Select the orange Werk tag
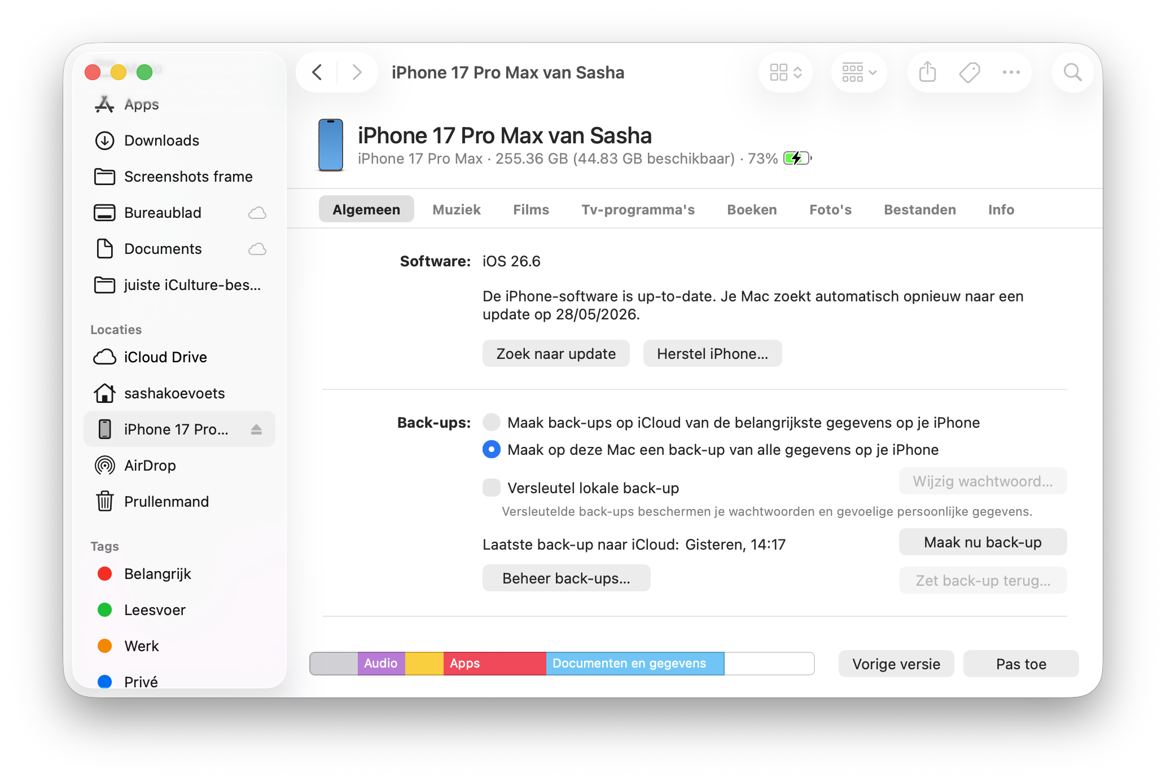This screenshot has width=1166, height=781. pyautogui.click(x=179, y=646)
